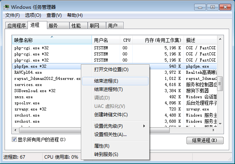The image size is (235, 164).
Task: Click the Task Manager title bar icon
Action: point(6,7)
